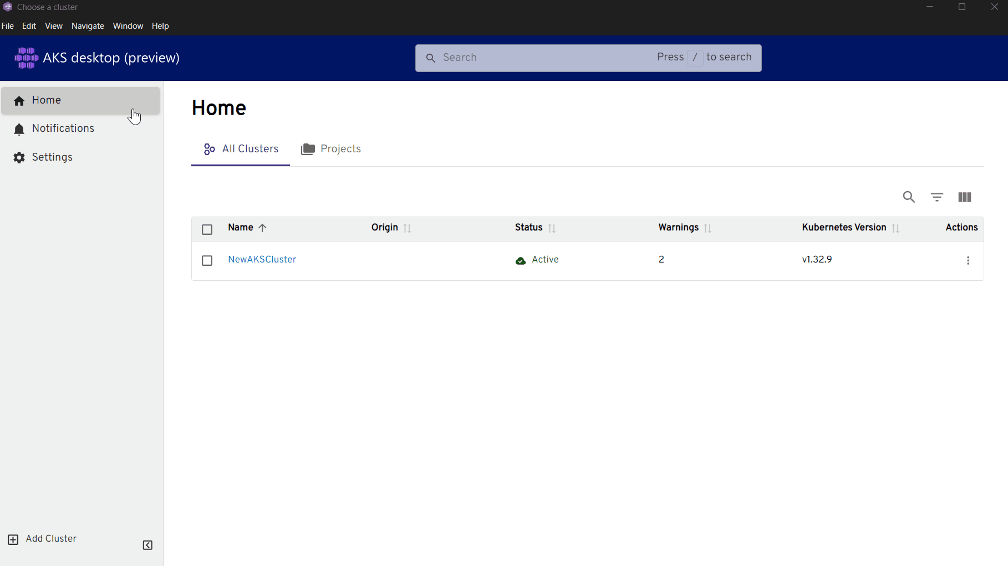The width and height of the screenshot is (1008, 566).
Task: Open the View menu
Action: click(54, 26)
